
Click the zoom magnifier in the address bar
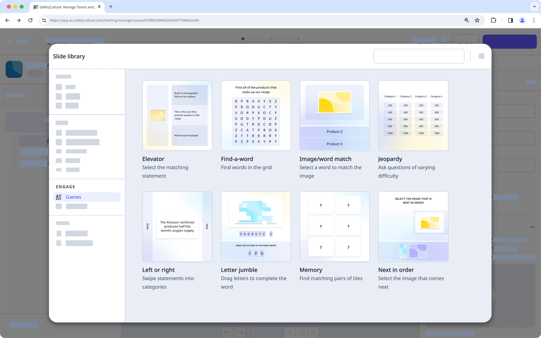click(467, 20)
